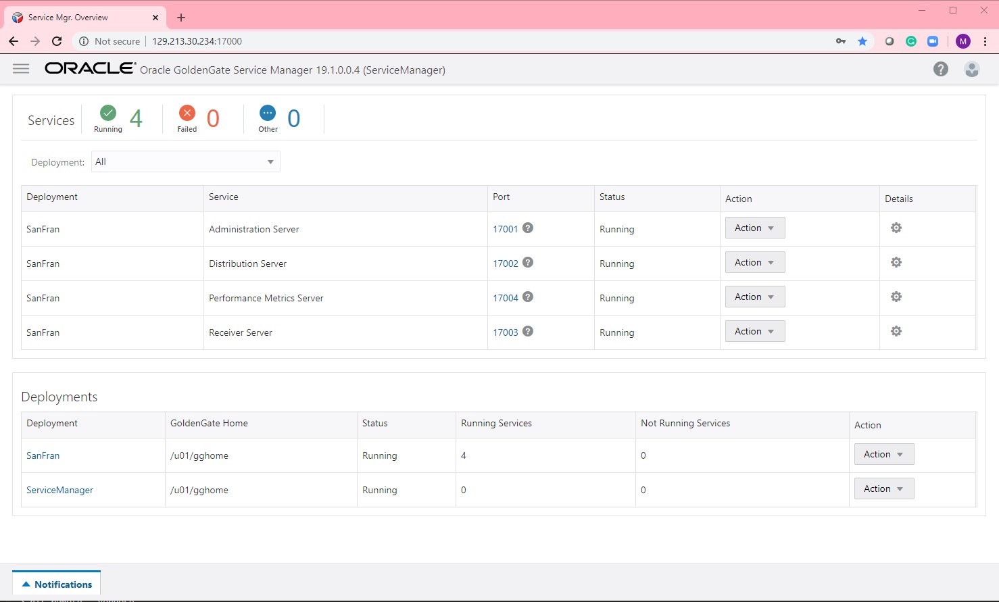Screen dimensions: 999x602
Task: Click the Oracle logo
Action: [91, 68]
